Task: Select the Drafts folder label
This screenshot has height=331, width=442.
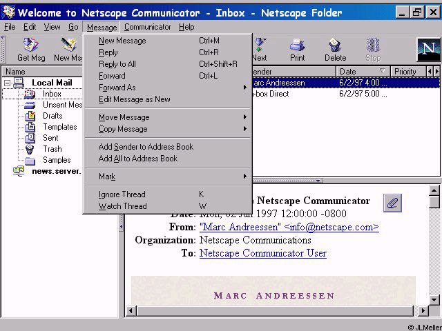Action: click(52, 116)
